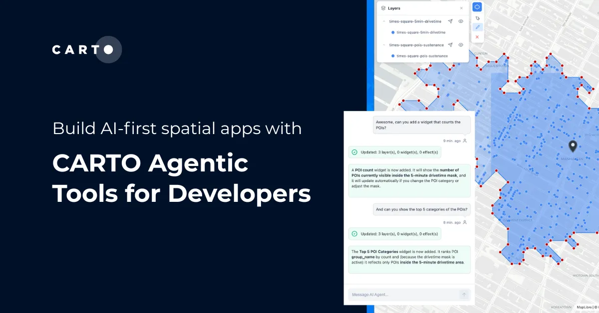
Task: Activate the pencil edit tool
Action: pyautogui.click(x=477, y=26)
